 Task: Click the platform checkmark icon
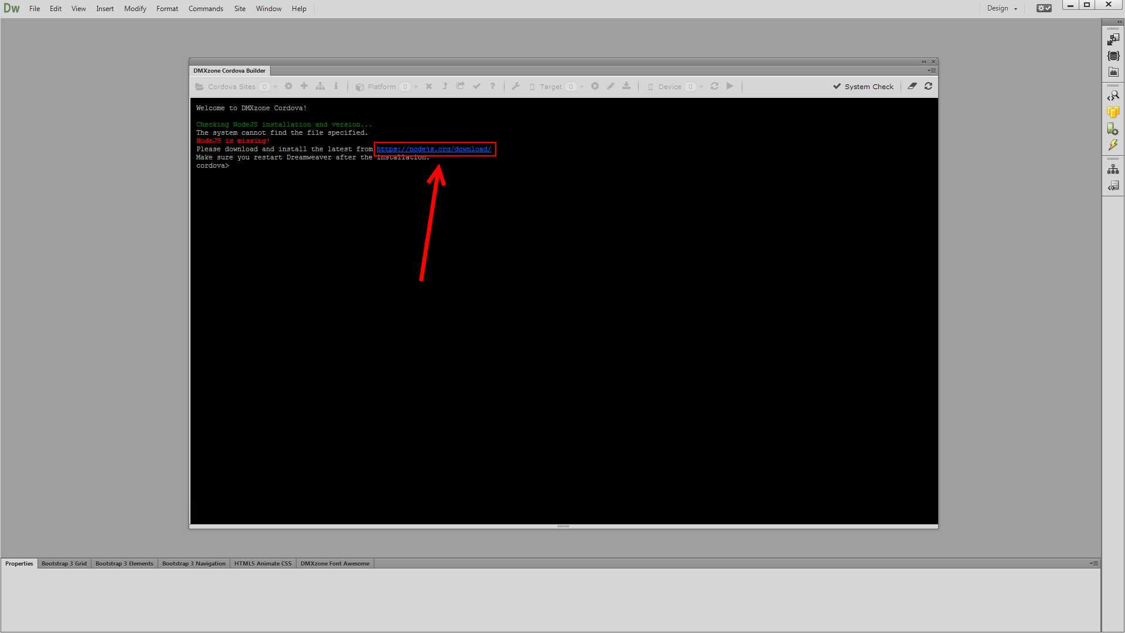pyautogui.click(x=476, y=86)
